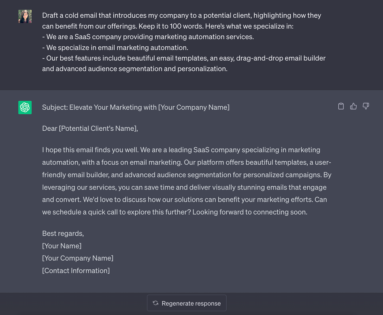Click the [Your Name] placeholder

click(62, 246)
